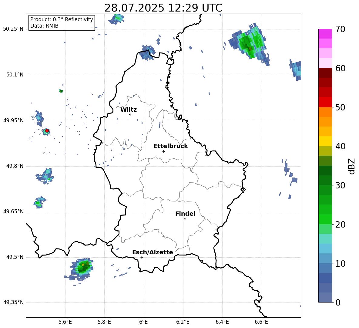This screenshot has width=359, height=328.
Task: Click the 6.4°E longitude tick label
Action: (222, 322)
